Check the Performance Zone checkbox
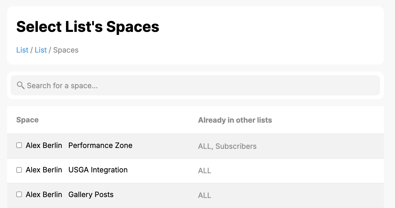 19,145
